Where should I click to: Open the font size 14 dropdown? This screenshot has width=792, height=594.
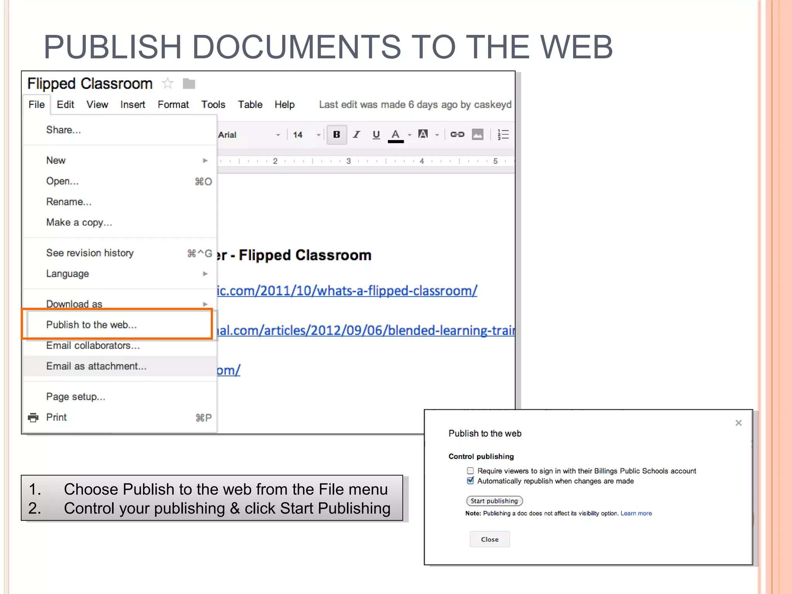[x=307, y=135]
